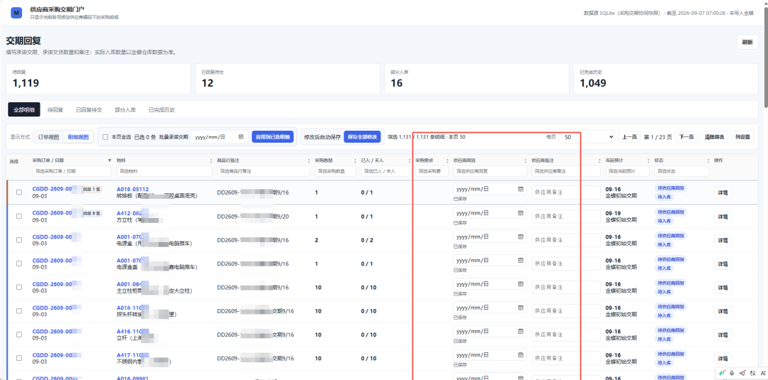Open calendar picker in 批量承诺交期 date field
The width and height of the screenshot is (768, 380).
(241, 137)
